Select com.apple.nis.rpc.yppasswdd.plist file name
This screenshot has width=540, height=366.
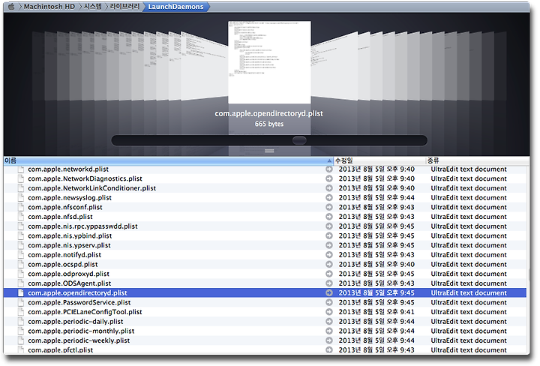click(82, 226)
